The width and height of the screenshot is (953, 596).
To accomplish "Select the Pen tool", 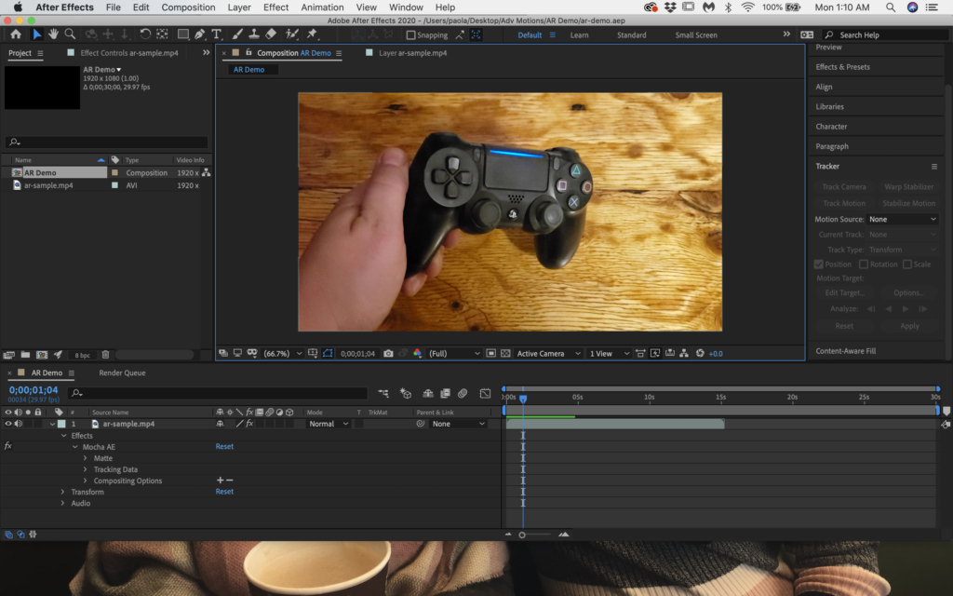I will point(200,34).
